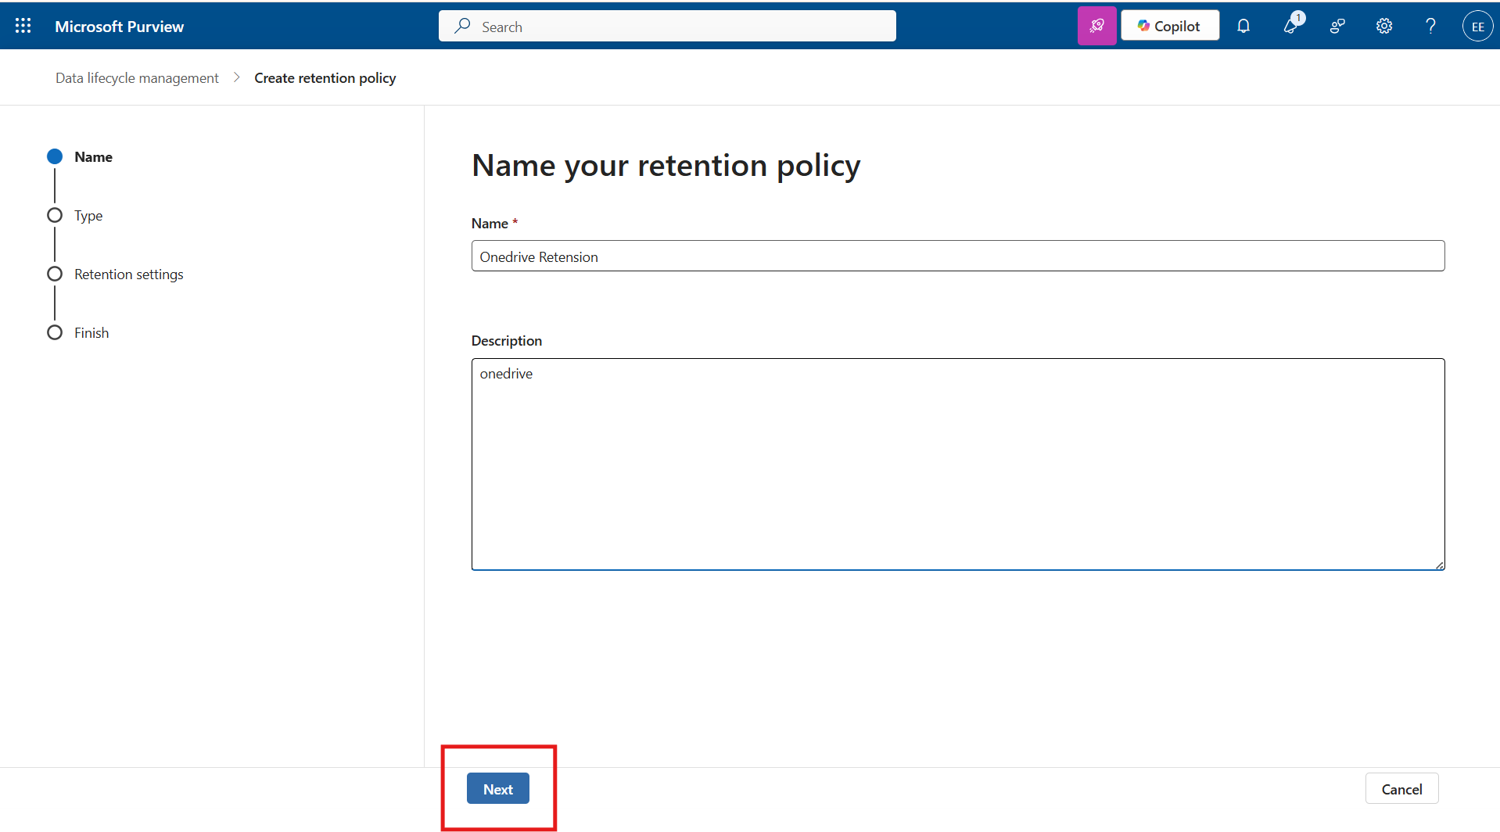This screenshot has height=832, width=1500.
Task: Open Purview settings gear
Action: [x=1383, y=26]
